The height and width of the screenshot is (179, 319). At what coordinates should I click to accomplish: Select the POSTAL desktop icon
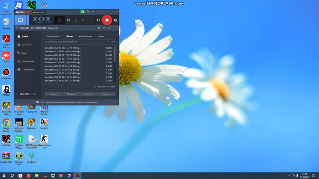pyautogui.click(x=6, y=91)
